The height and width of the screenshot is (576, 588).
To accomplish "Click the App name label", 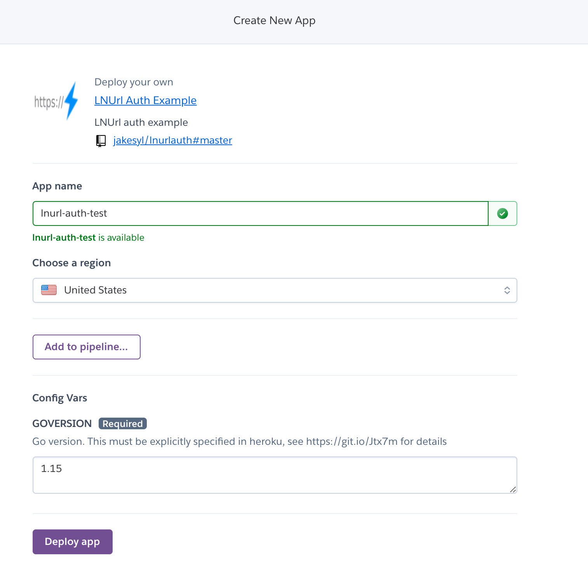I will point(57,186).
